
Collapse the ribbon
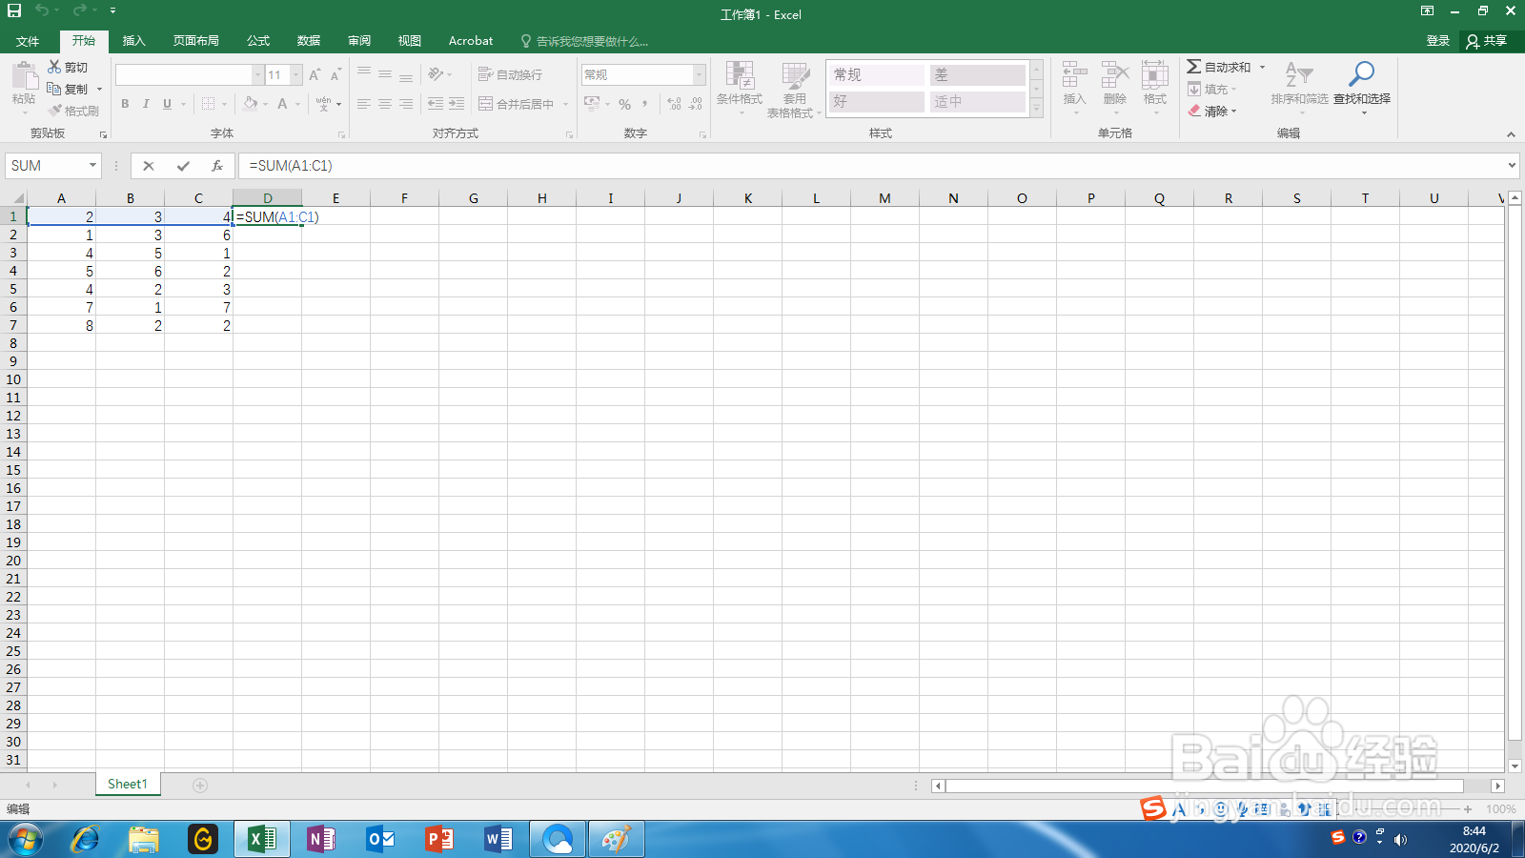click(x=1511, y=134)
